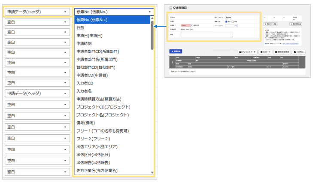The width and height of the screenshot is (313, 182).
Task: Click the list scrollbar down arrow
Action: (152, 173)
